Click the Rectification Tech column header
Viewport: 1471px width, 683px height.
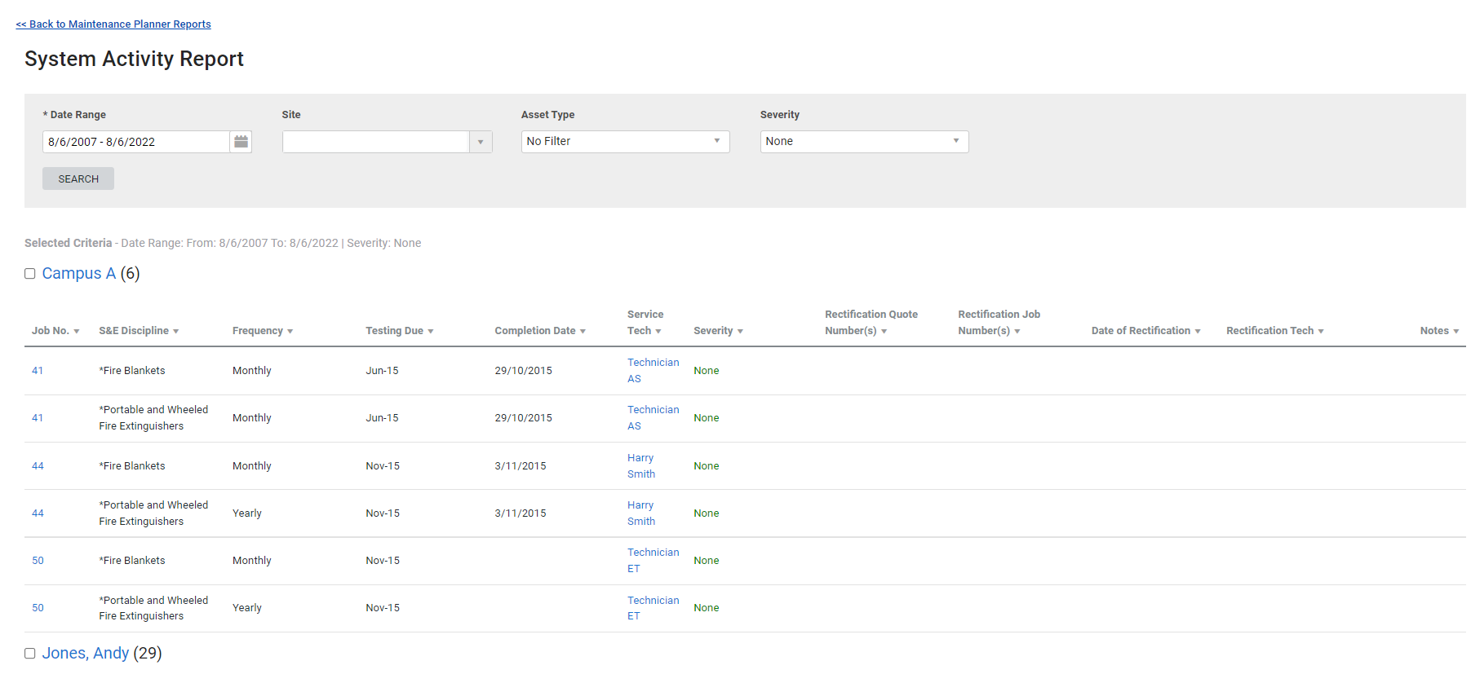coord(1269,331)
